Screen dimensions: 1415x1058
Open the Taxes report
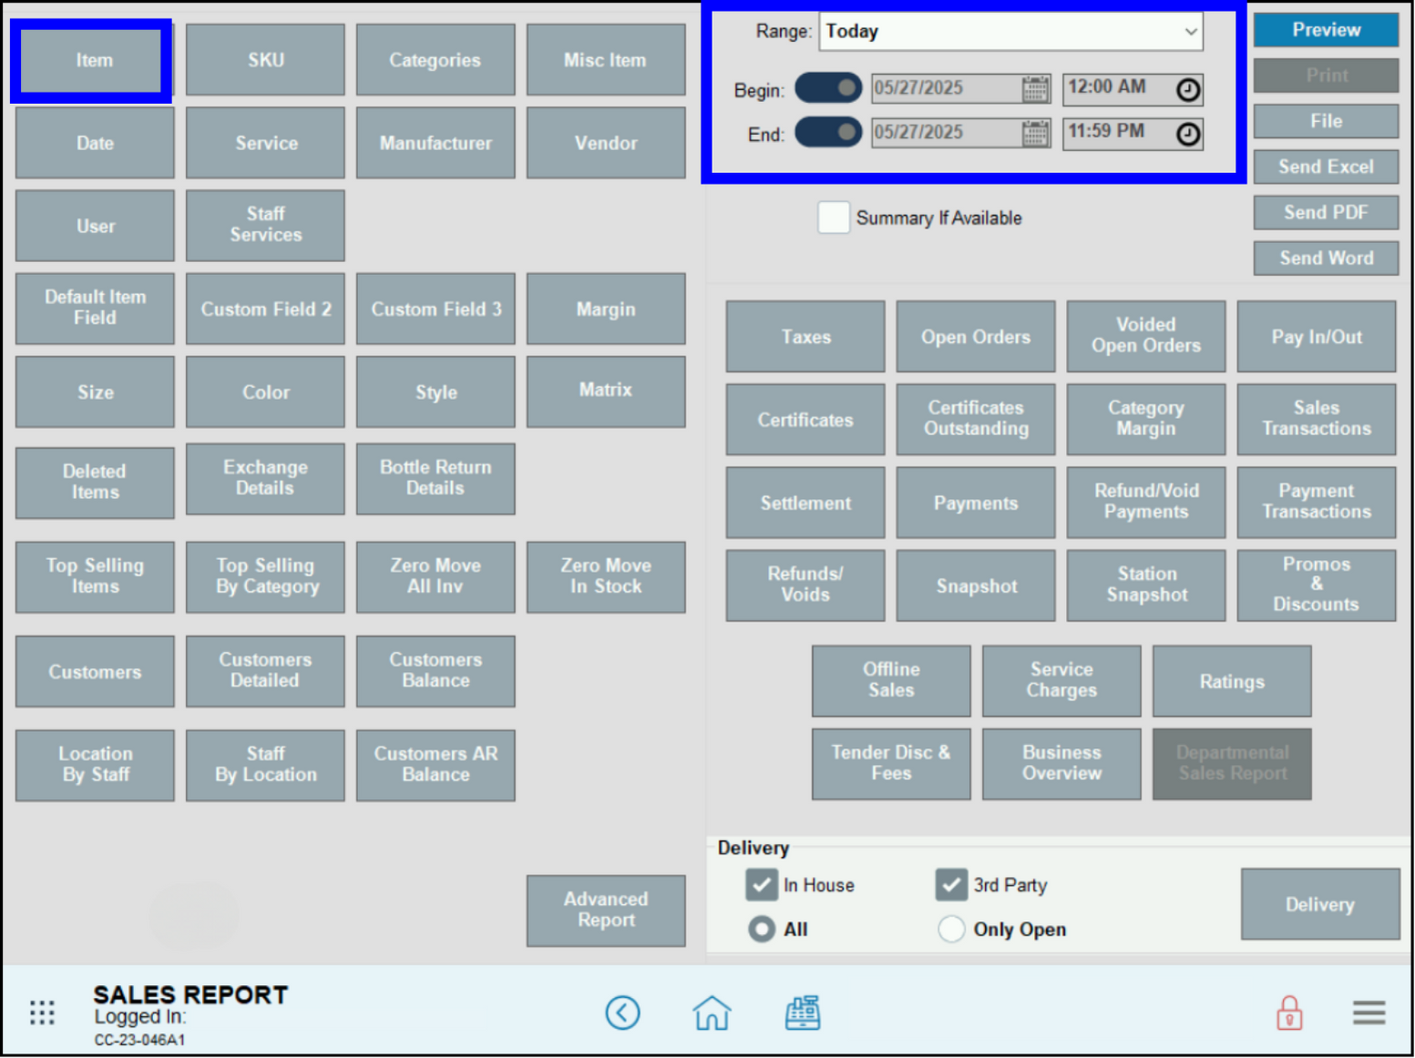coord(805,336)
